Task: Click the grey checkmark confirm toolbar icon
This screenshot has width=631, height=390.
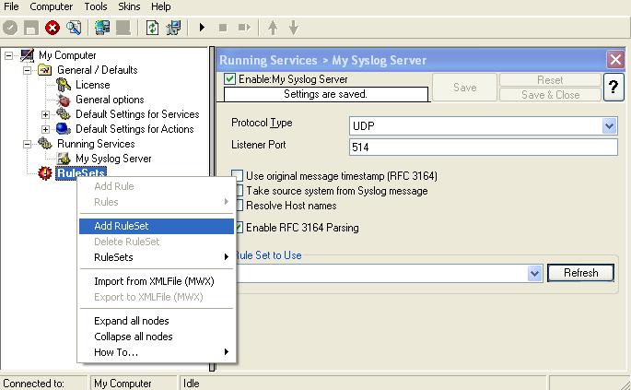Action: click(10, 28)
